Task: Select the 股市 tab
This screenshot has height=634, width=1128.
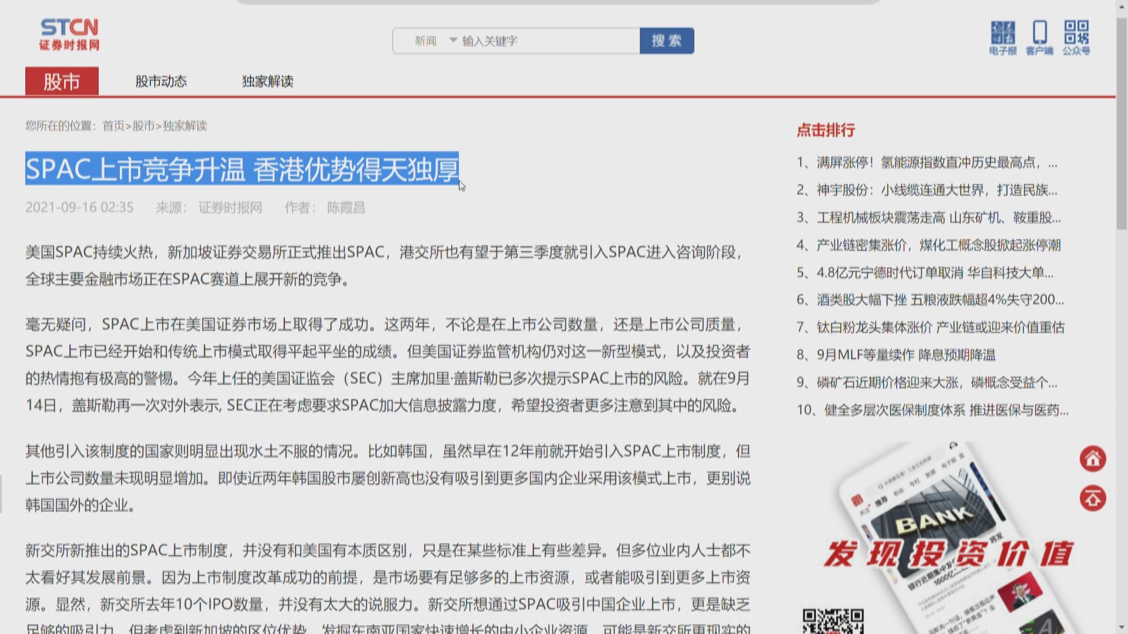Action: (62, 82)
